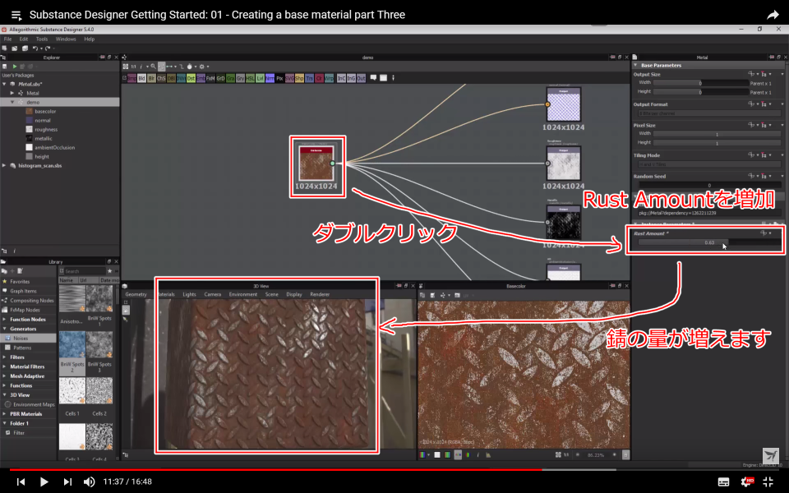789x493 pixels.
Task: Skip to the next video
Action: pyautogui.click(x=67, y=481)
